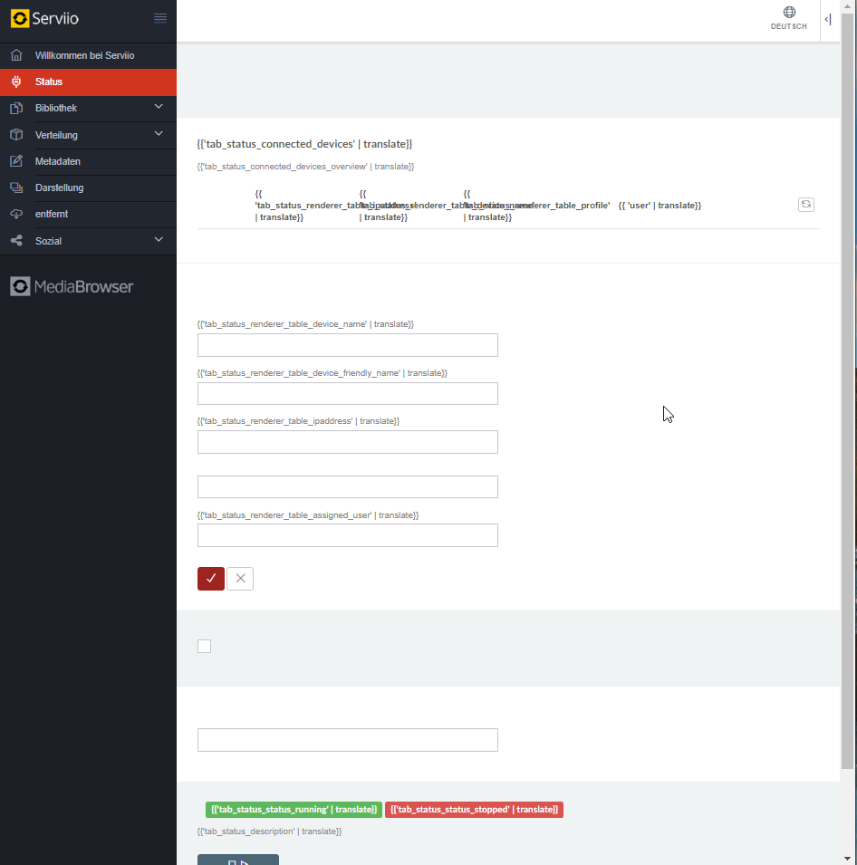Cancel editing with the X button
857x865 pixels.
pos(239,578)
